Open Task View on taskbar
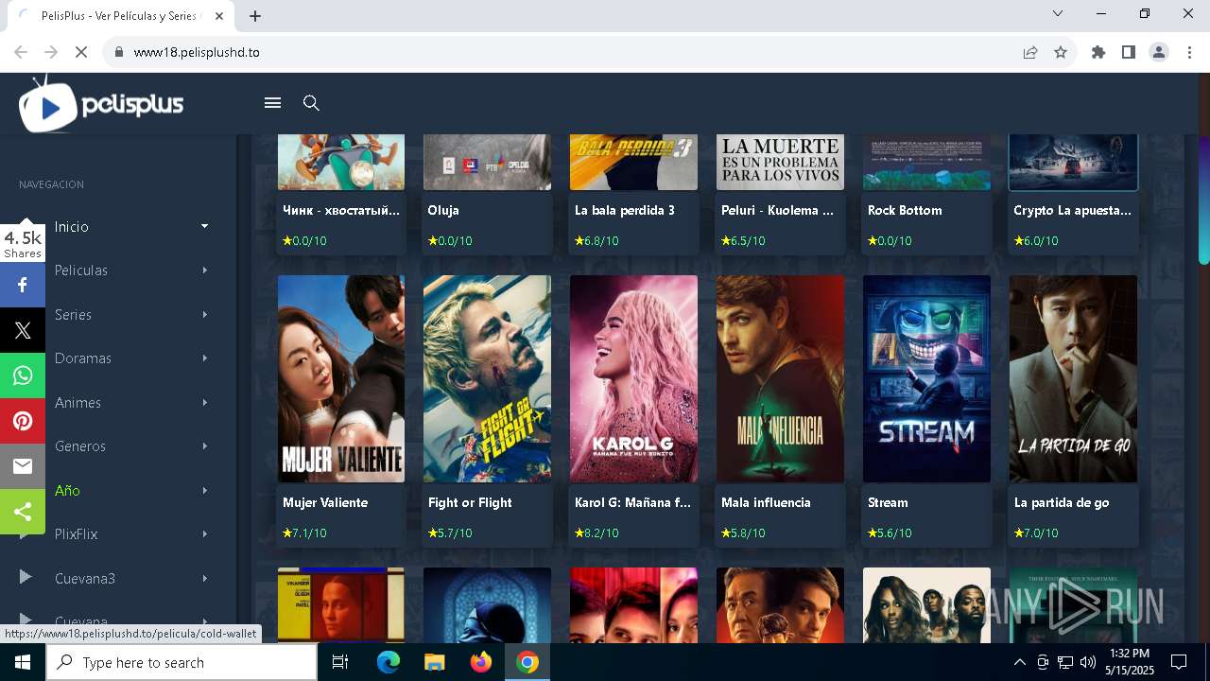Image resolution: width=1210 pixels, height=681 pixels. tap(340, 662)
